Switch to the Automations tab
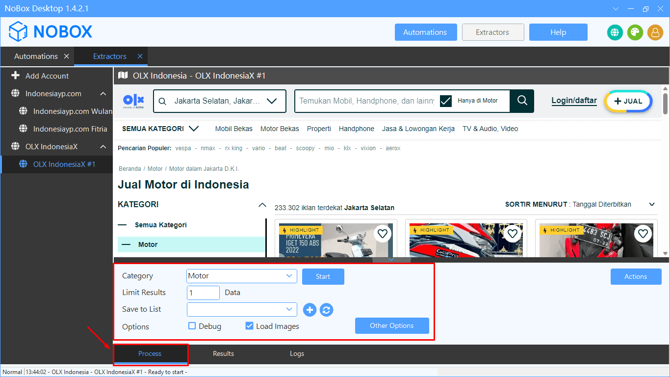670x377 pixels. point(35,56)
